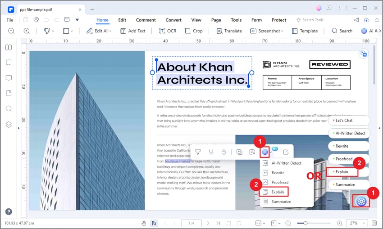
Task: Click the zoom out magnifier in toolbar
Action: click(x=11, y=31)
